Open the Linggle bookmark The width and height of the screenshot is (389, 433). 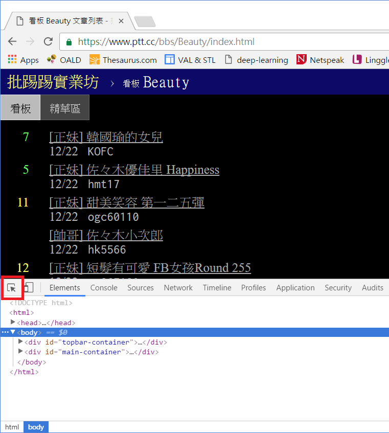(x=371, y=60)
